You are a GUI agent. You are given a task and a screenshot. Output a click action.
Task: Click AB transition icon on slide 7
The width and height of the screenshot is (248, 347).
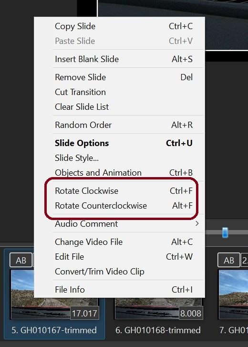click(229, 260)
